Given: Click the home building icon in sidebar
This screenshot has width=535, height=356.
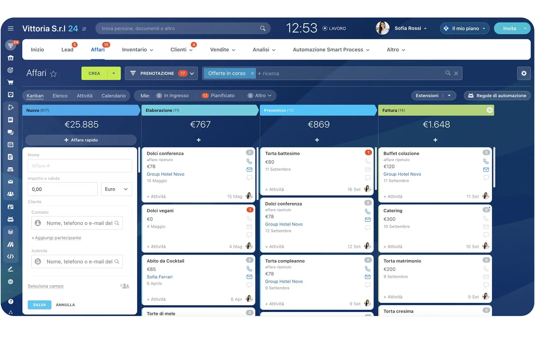Looking at the screenshot, I should pos(10,58).
